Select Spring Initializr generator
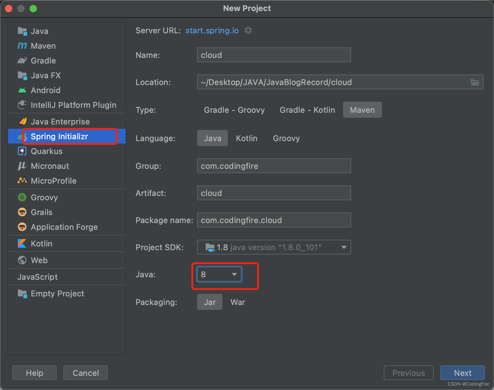 (67, 136)
